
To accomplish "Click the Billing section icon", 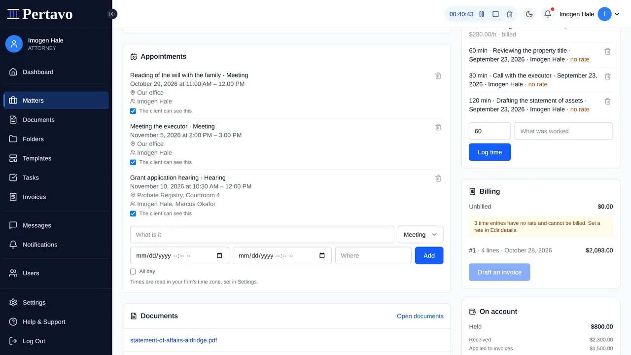I will 472,191.
